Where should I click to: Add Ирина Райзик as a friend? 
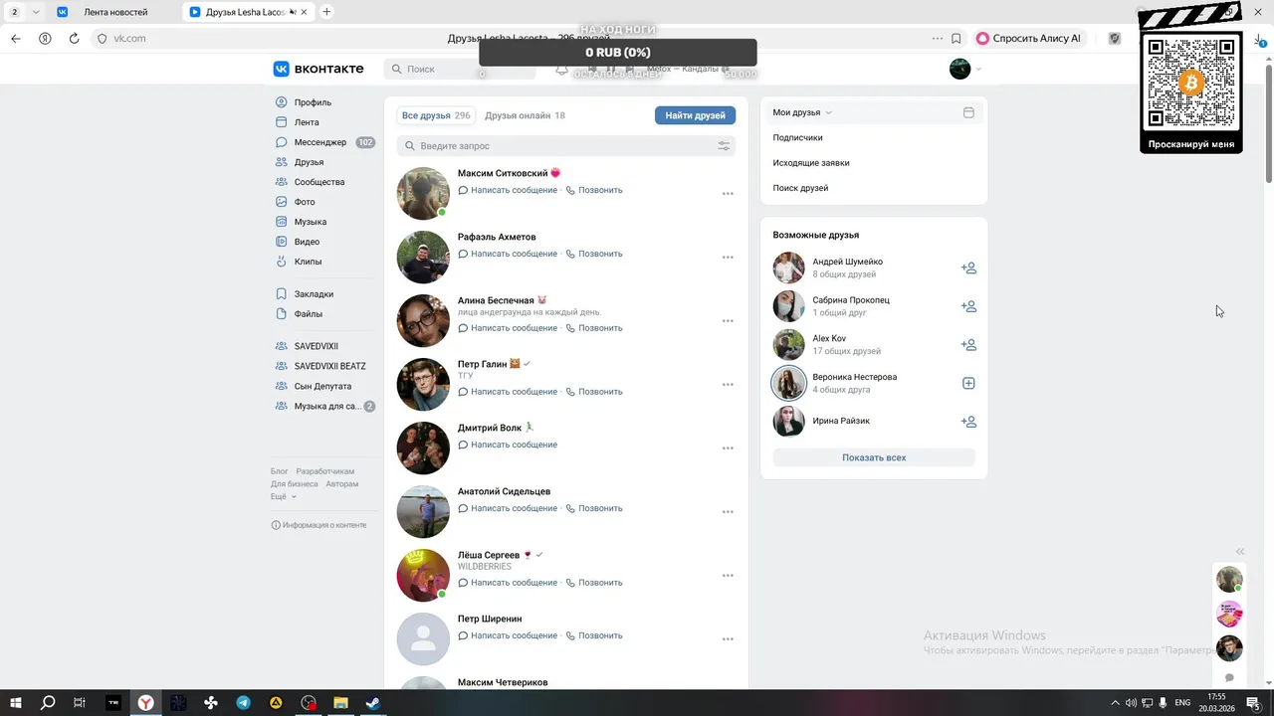tap(968, 422)
